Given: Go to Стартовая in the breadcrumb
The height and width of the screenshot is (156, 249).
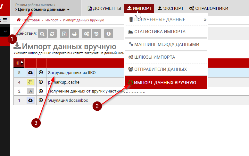Looking at the screenshot, I should click(x=33, y=20).
